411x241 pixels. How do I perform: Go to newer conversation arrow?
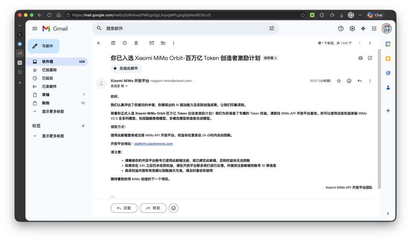tap(360, 43)
